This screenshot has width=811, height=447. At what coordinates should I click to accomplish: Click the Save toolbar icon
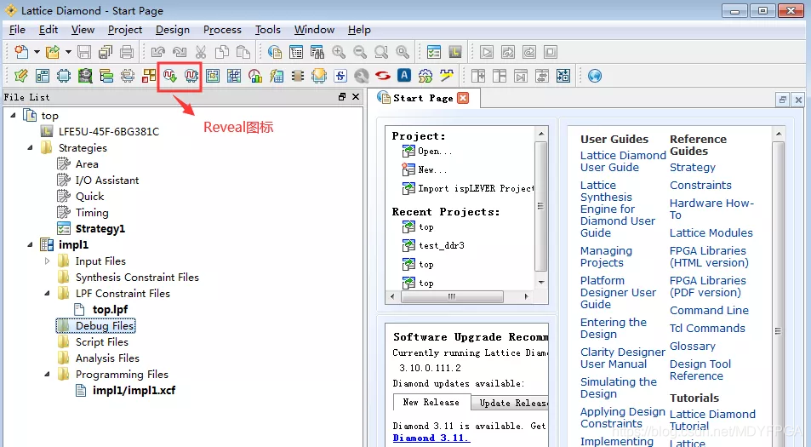pyautogui.click(x=84, y=52)
